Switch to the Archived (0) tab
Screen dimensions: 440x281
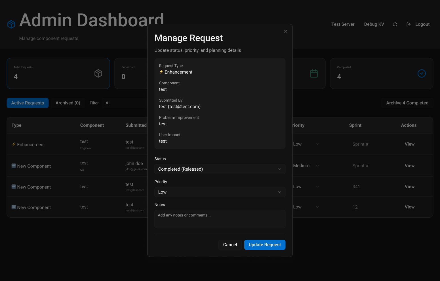(68, 103)
